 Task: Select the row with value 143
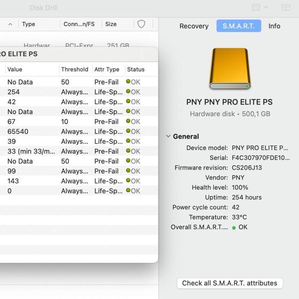79,181
